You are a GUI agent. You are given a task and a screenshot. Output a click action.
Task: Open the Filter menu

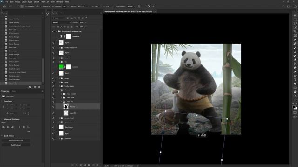click(42, 2)
